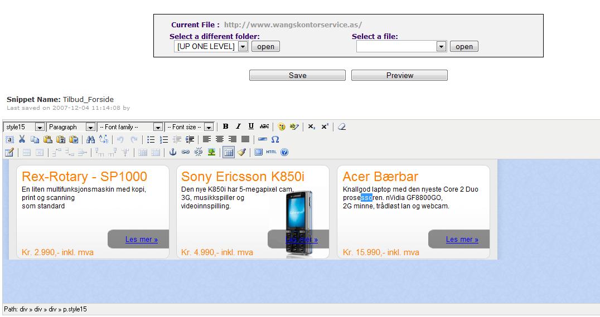The image size is (600, 317).
Task: Open the background highlight color icon
Action: pos(294,126)
